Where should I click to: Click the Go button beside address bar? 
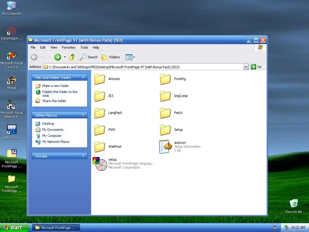[x=256, y=67]
